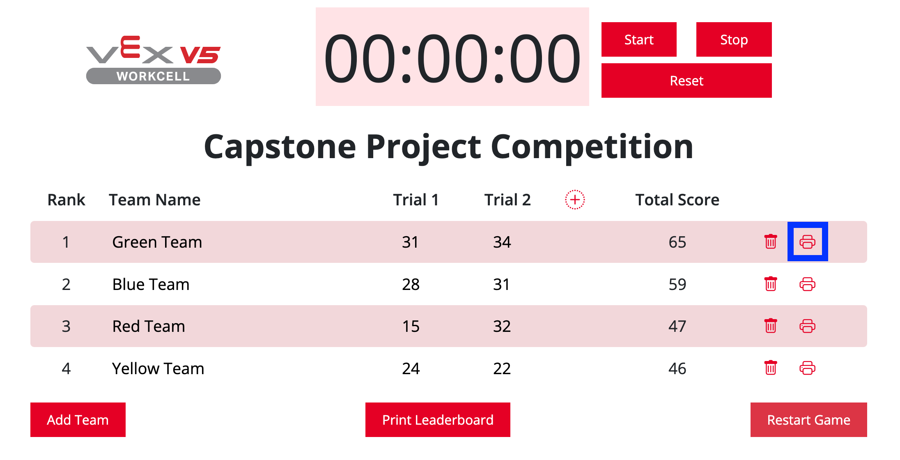Image resolution: width=900 pixels, height=460 pixels.
Task: Click the 00:00:00 timer display
Action: pyautogui.click(x=452, y=57)
